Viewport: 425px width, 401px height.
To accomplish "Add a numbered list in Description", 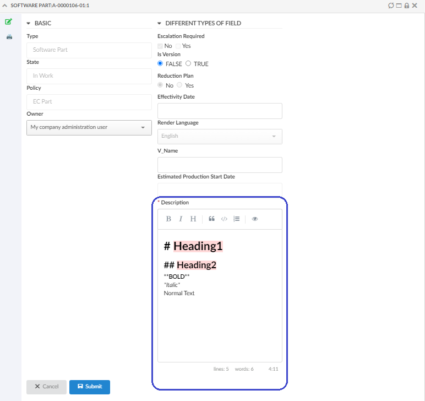I will [x=236, y=219].
